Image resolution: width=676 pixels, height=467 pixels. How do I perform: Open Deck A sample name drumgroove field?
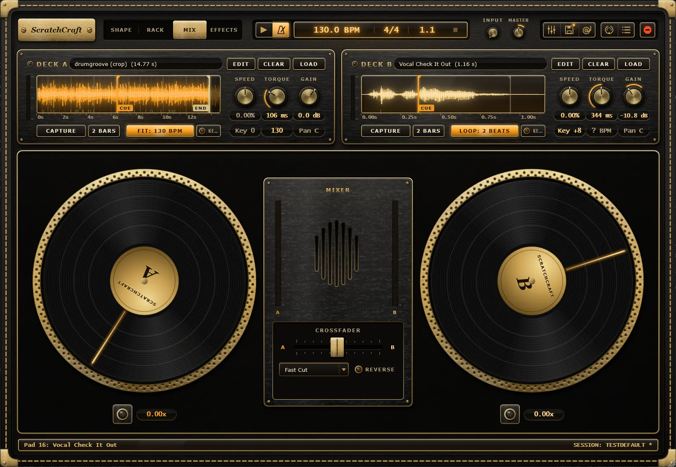146,64
